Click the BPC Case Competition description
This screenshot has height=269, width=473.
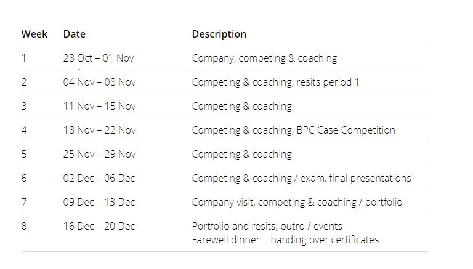346,130
